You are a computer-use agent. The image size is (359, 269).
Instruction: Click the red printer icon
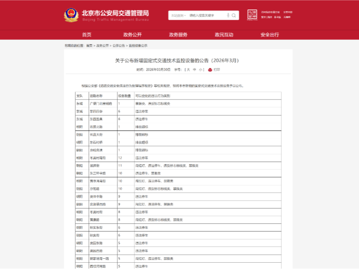pos(210,70)
